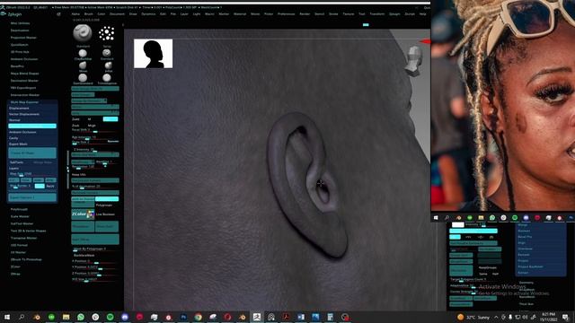This screenshot has width=575, height=323.
Task: Click Merge Maps in Multi Map Exporter
Action: click(43, 162)
